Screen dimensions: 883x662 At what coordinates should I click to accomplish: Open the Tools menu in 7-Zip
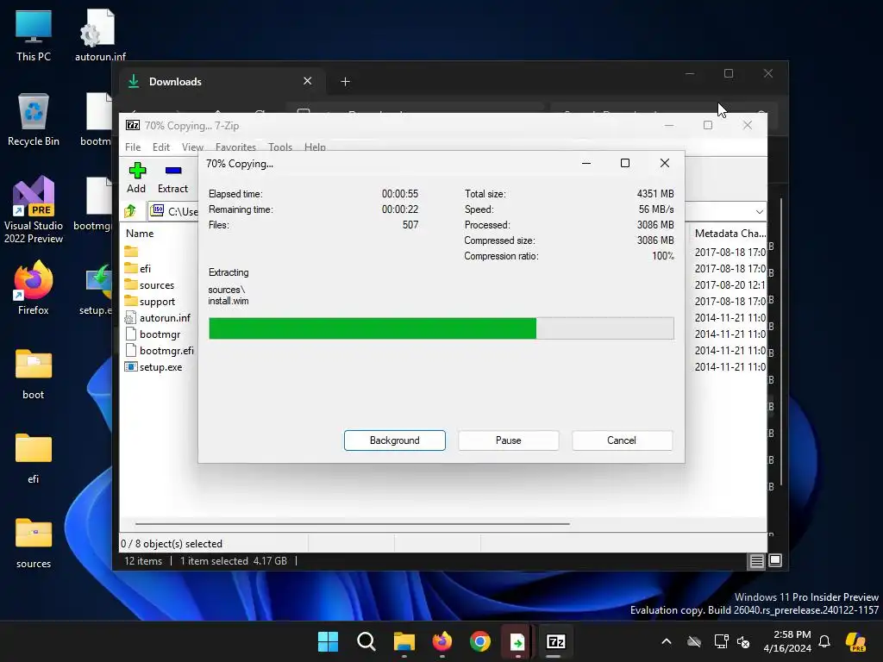coord(280,147)
